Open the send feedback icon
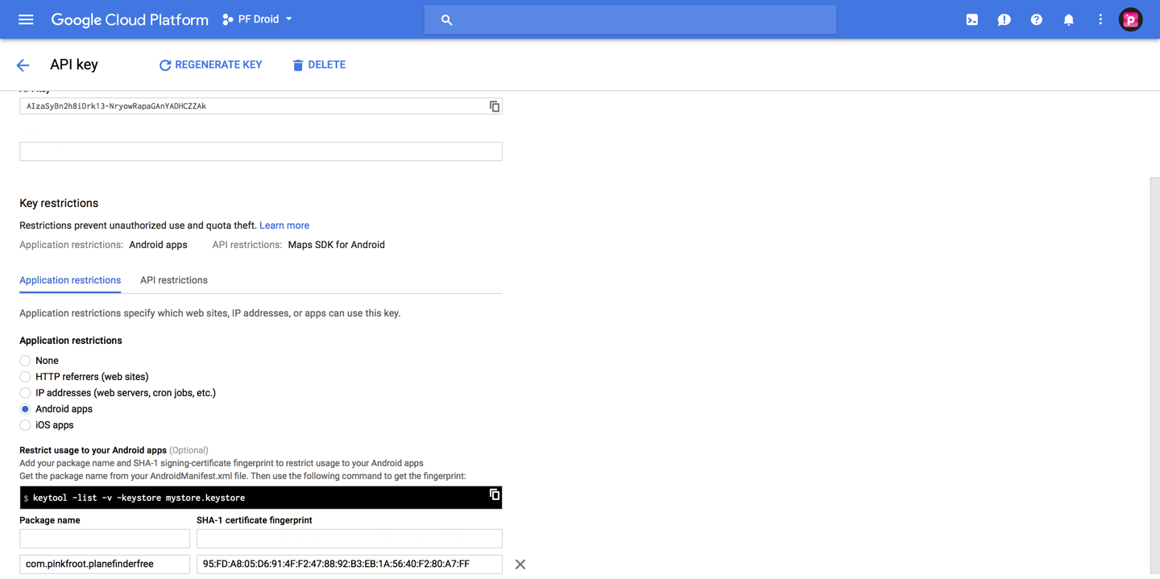This screenshot has width=1160, height=579. (x=1004, y=19)
